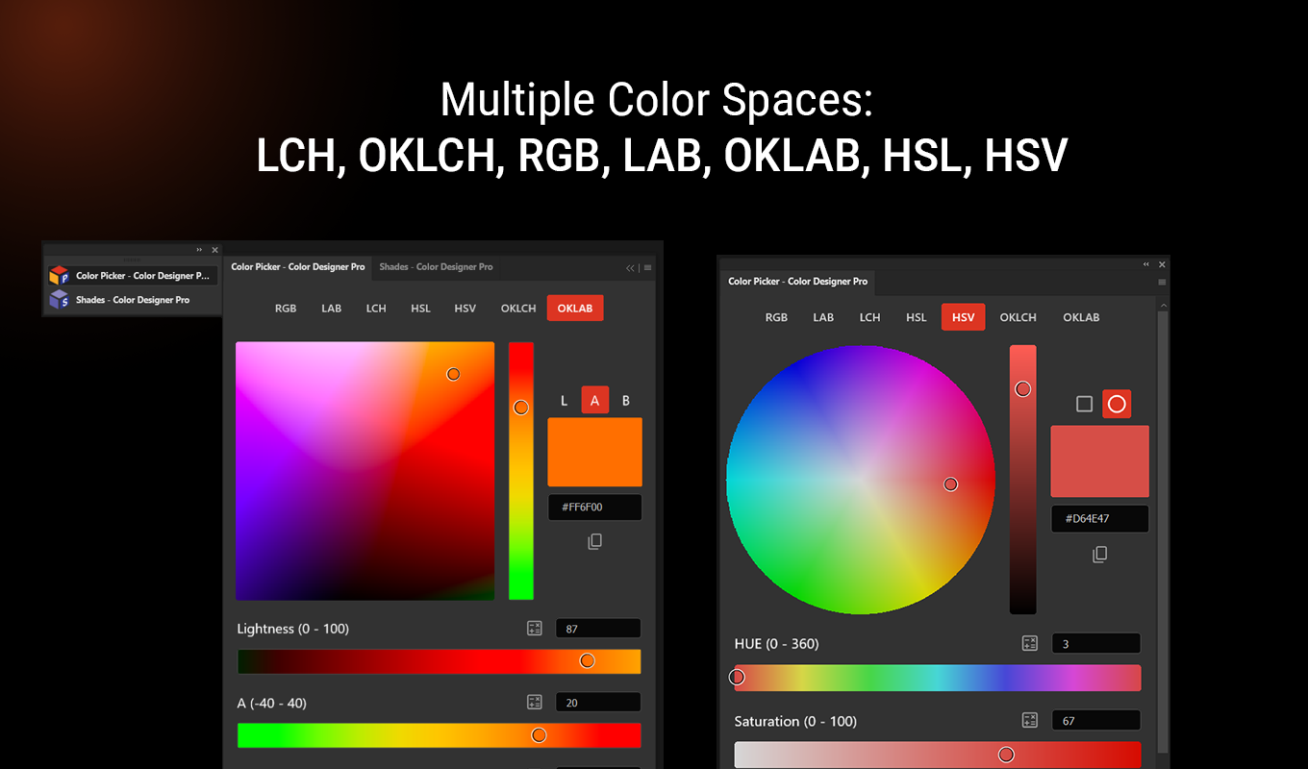Select the B channel toggle in OKLAB panel
The width and height of the screenshot is (1308, 769).
click(x=626, y=400)
